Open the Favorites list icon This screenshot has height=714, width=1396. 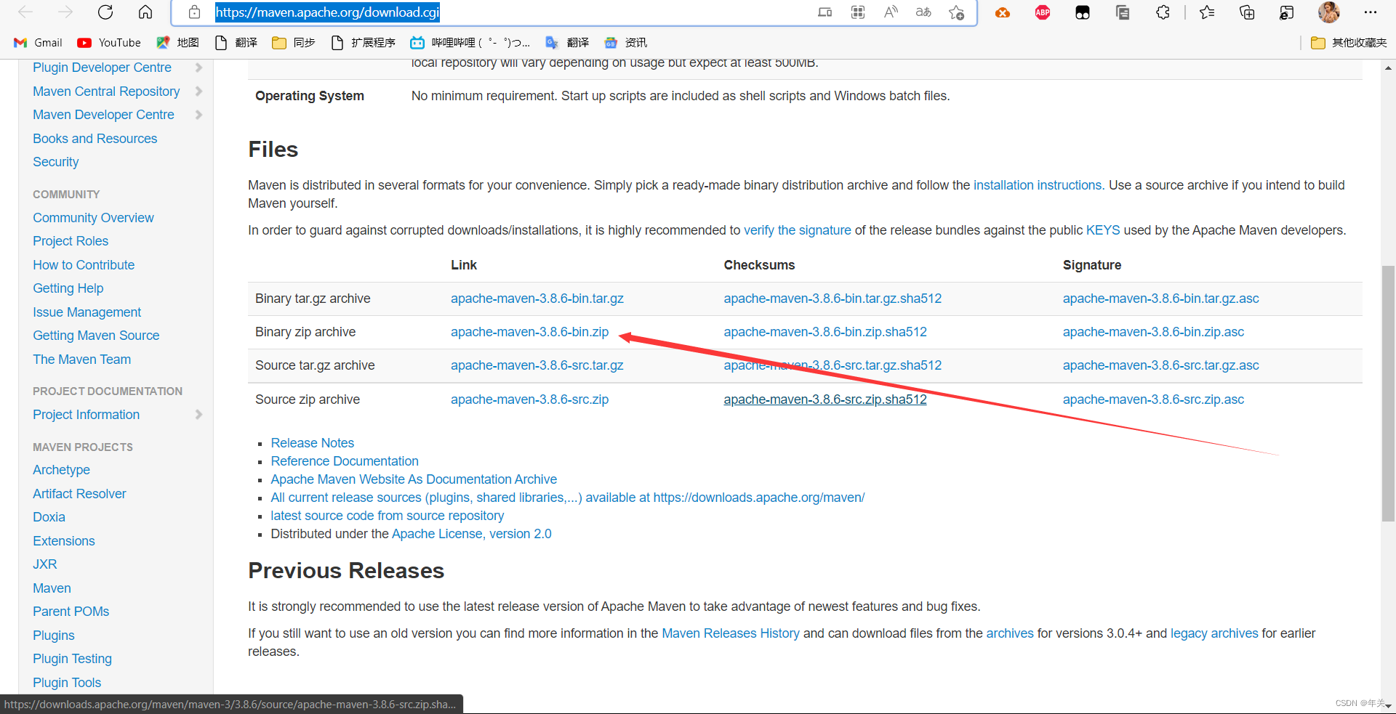point(1207,12)
